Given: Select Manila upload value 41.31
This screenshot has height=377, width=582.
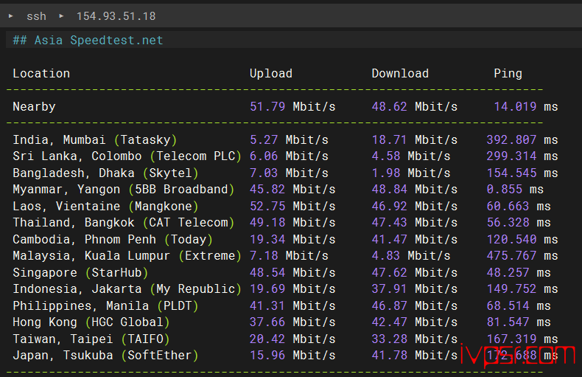Looking at the screenshot, I should (267, 306).
